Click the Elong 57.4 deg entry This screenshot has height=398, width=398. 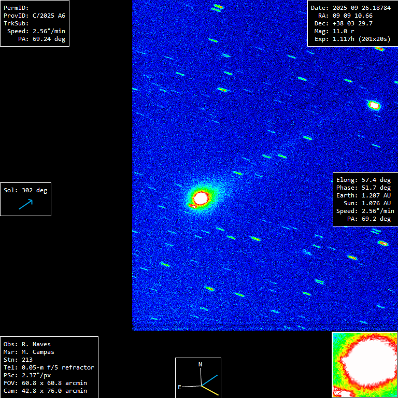click(363, 180)
